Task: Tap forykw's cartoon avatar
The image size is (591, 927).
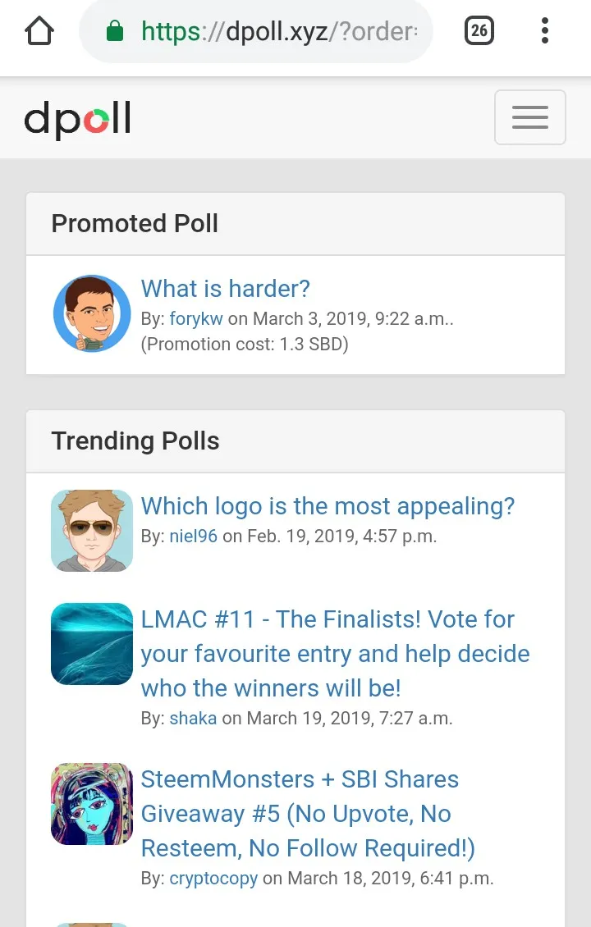Action: coord(92,313)
